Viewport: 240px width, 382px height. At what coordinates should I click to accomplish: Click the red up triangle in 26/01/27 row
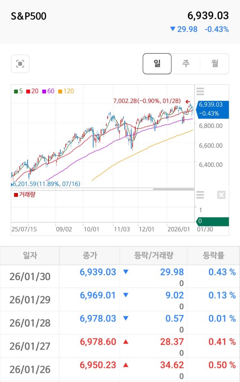coord(126,342)
